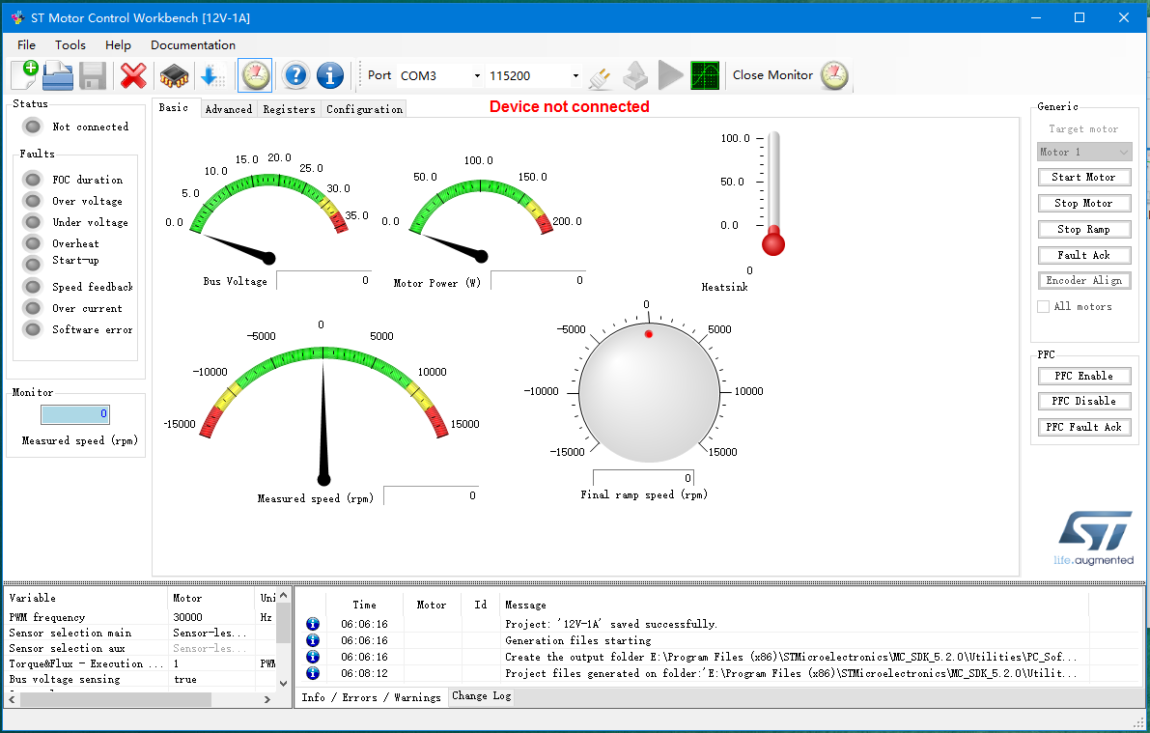
Task: Switch to the Registers tab
Action: (x=289, y=109)
